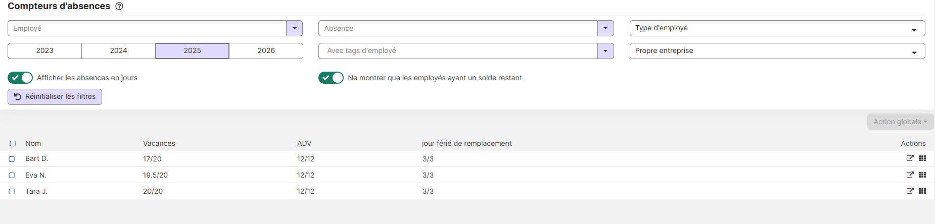
Task: Tick the checkbox for Bart D.
Action: pyautogui.click(x=12, y=159)
